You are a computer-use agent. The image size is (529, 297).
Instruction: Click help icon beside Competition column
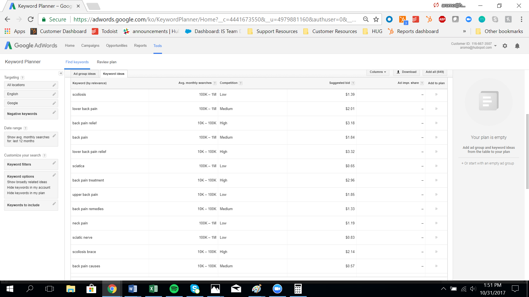[241, 83]
